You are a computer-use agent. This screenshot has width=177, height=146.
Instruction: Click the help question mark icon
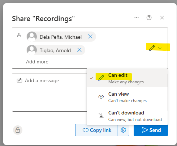tap(149, 18)
